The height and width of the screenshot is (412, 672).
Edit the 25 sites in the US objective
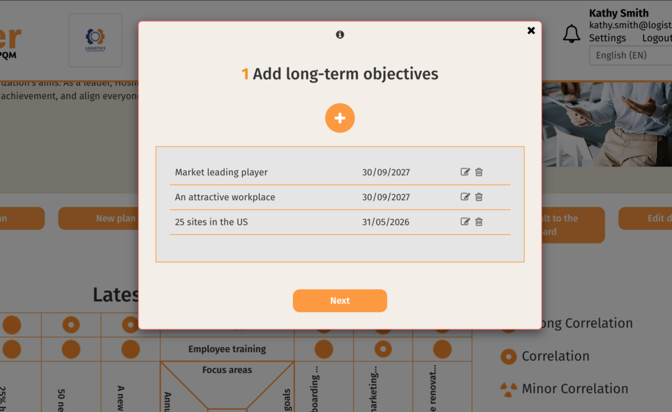click(465, 222)
